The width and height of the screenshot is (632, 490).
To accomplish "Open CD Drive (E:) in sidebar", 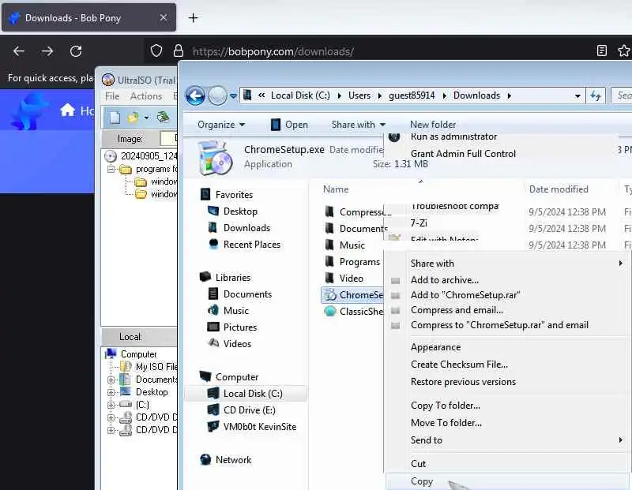I will 241,410.
